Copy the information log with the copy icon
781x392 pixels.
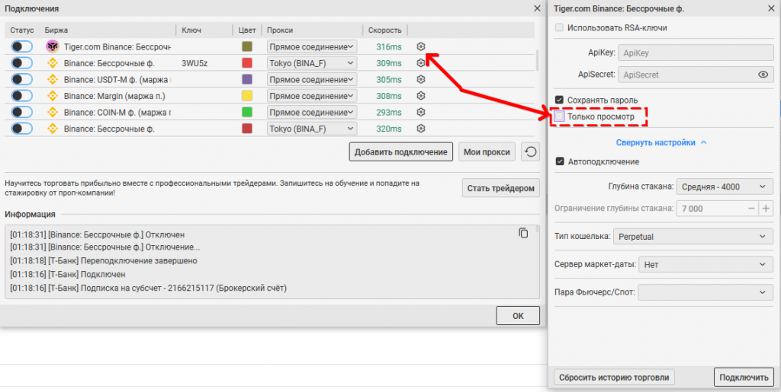[x=523, y=232]
